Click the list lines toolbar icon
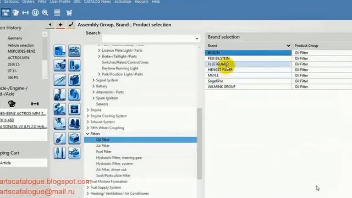This screenshot has width=352, height=198. pyautogui.click(x=57, y=13)
